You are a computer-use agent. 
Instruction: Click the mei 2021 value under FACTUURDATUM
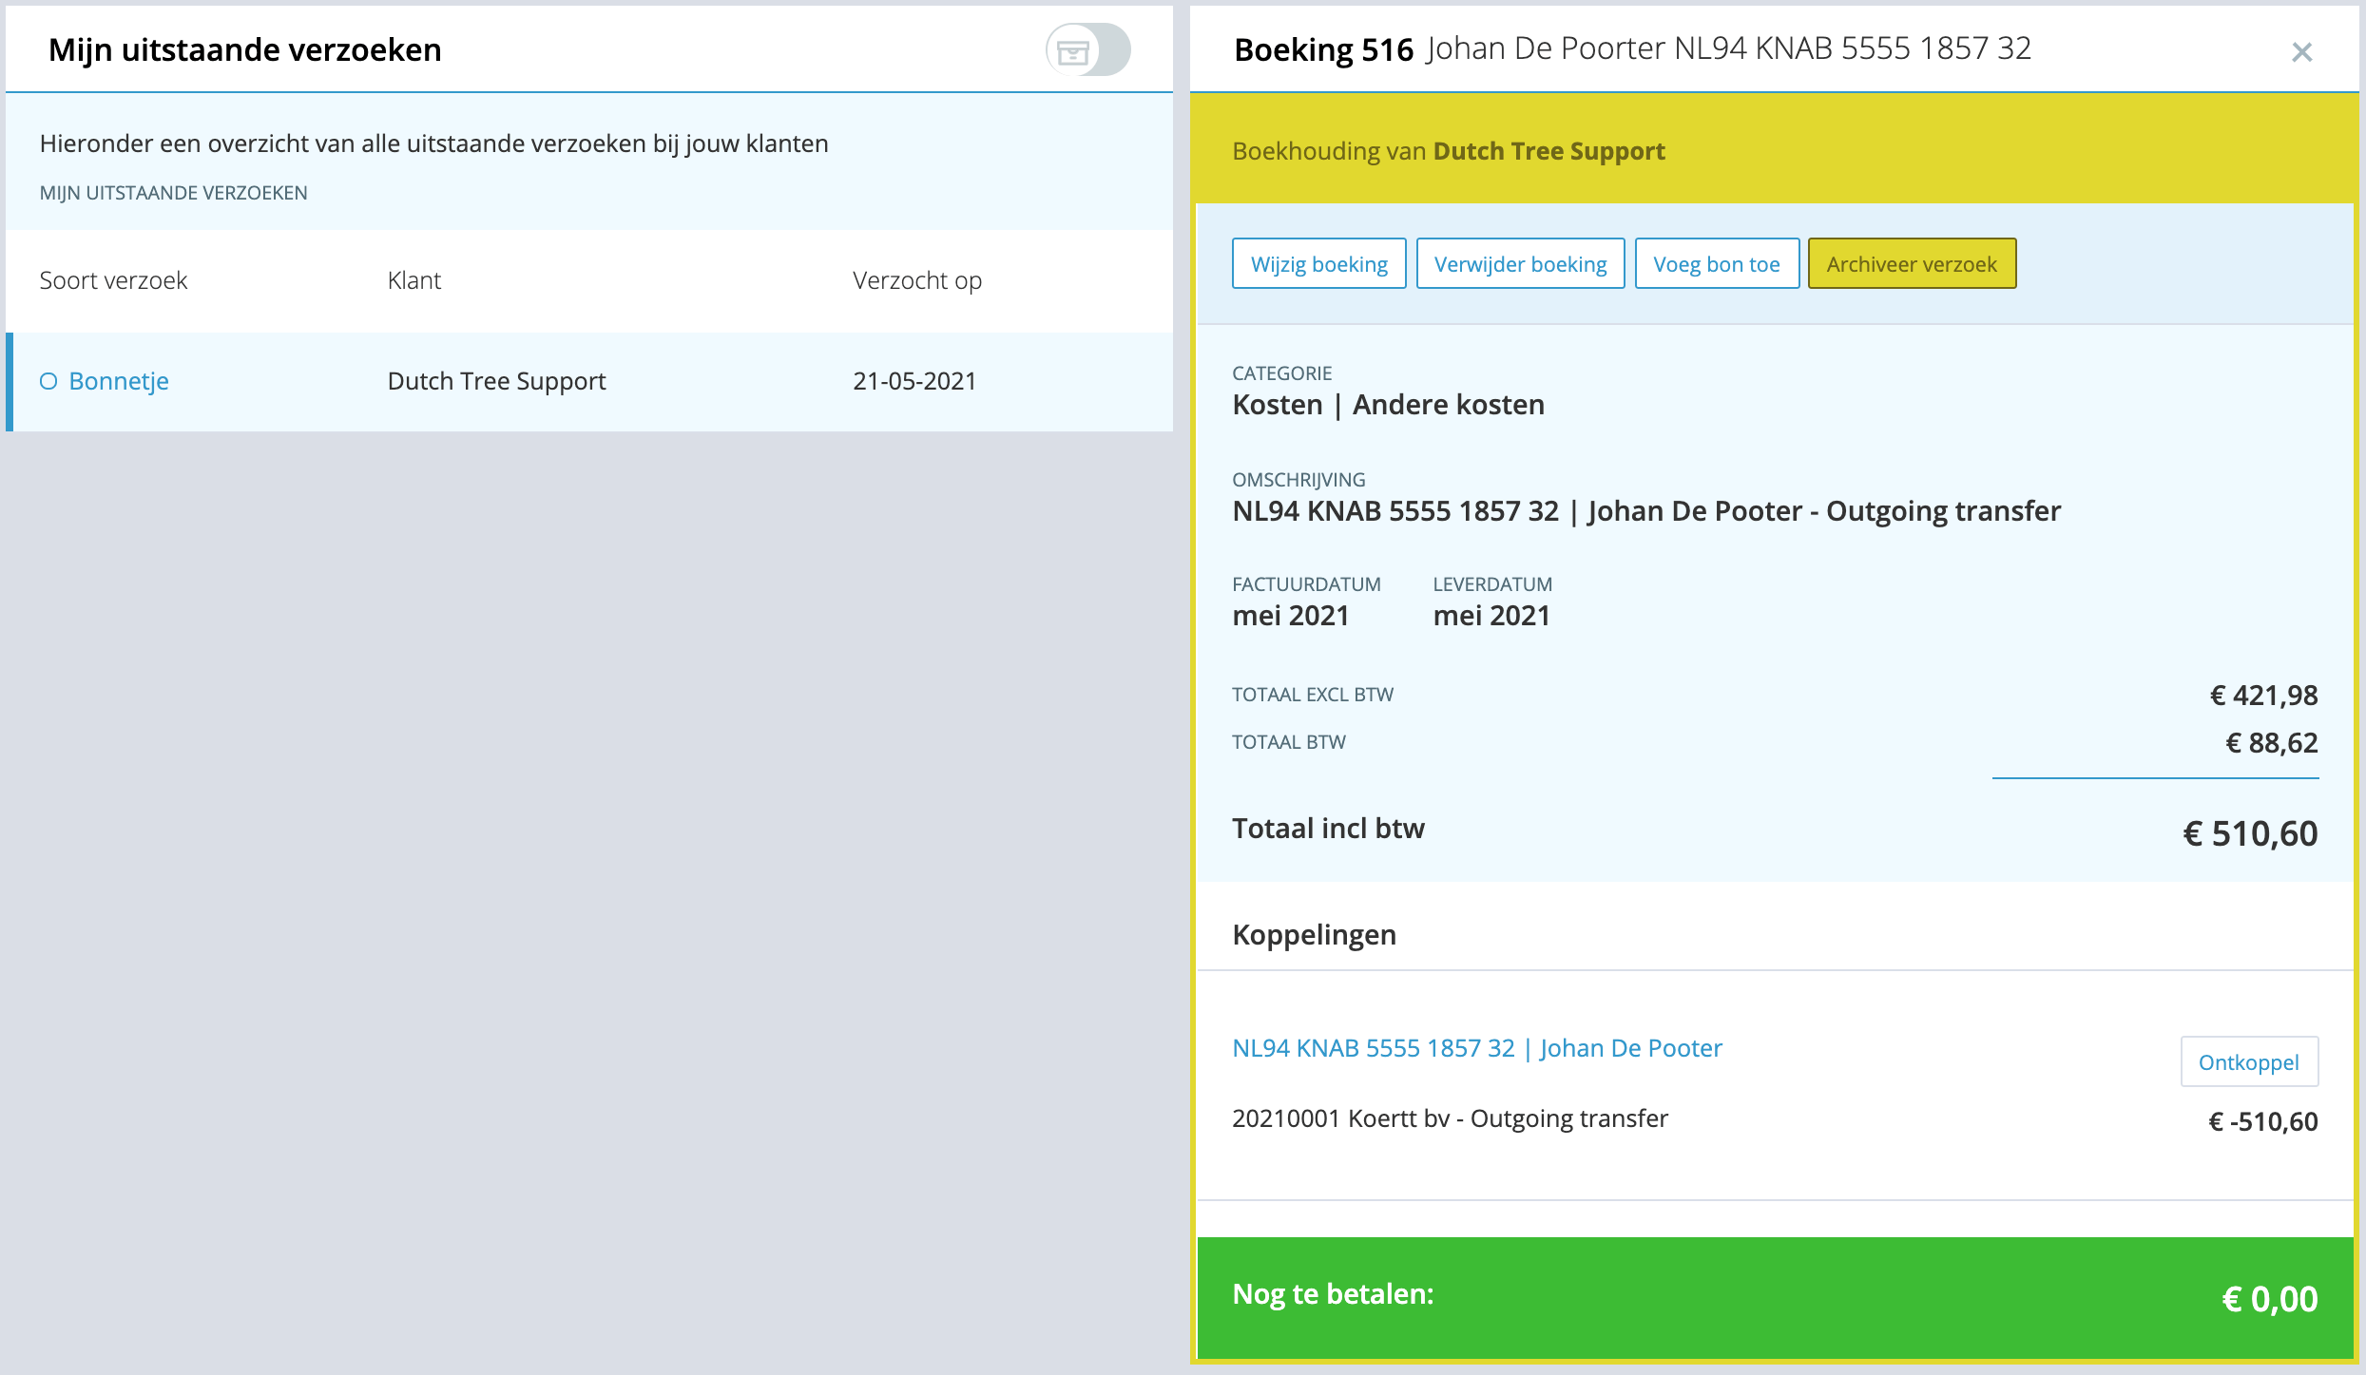pyautogui.click(x=1290, y=616)
